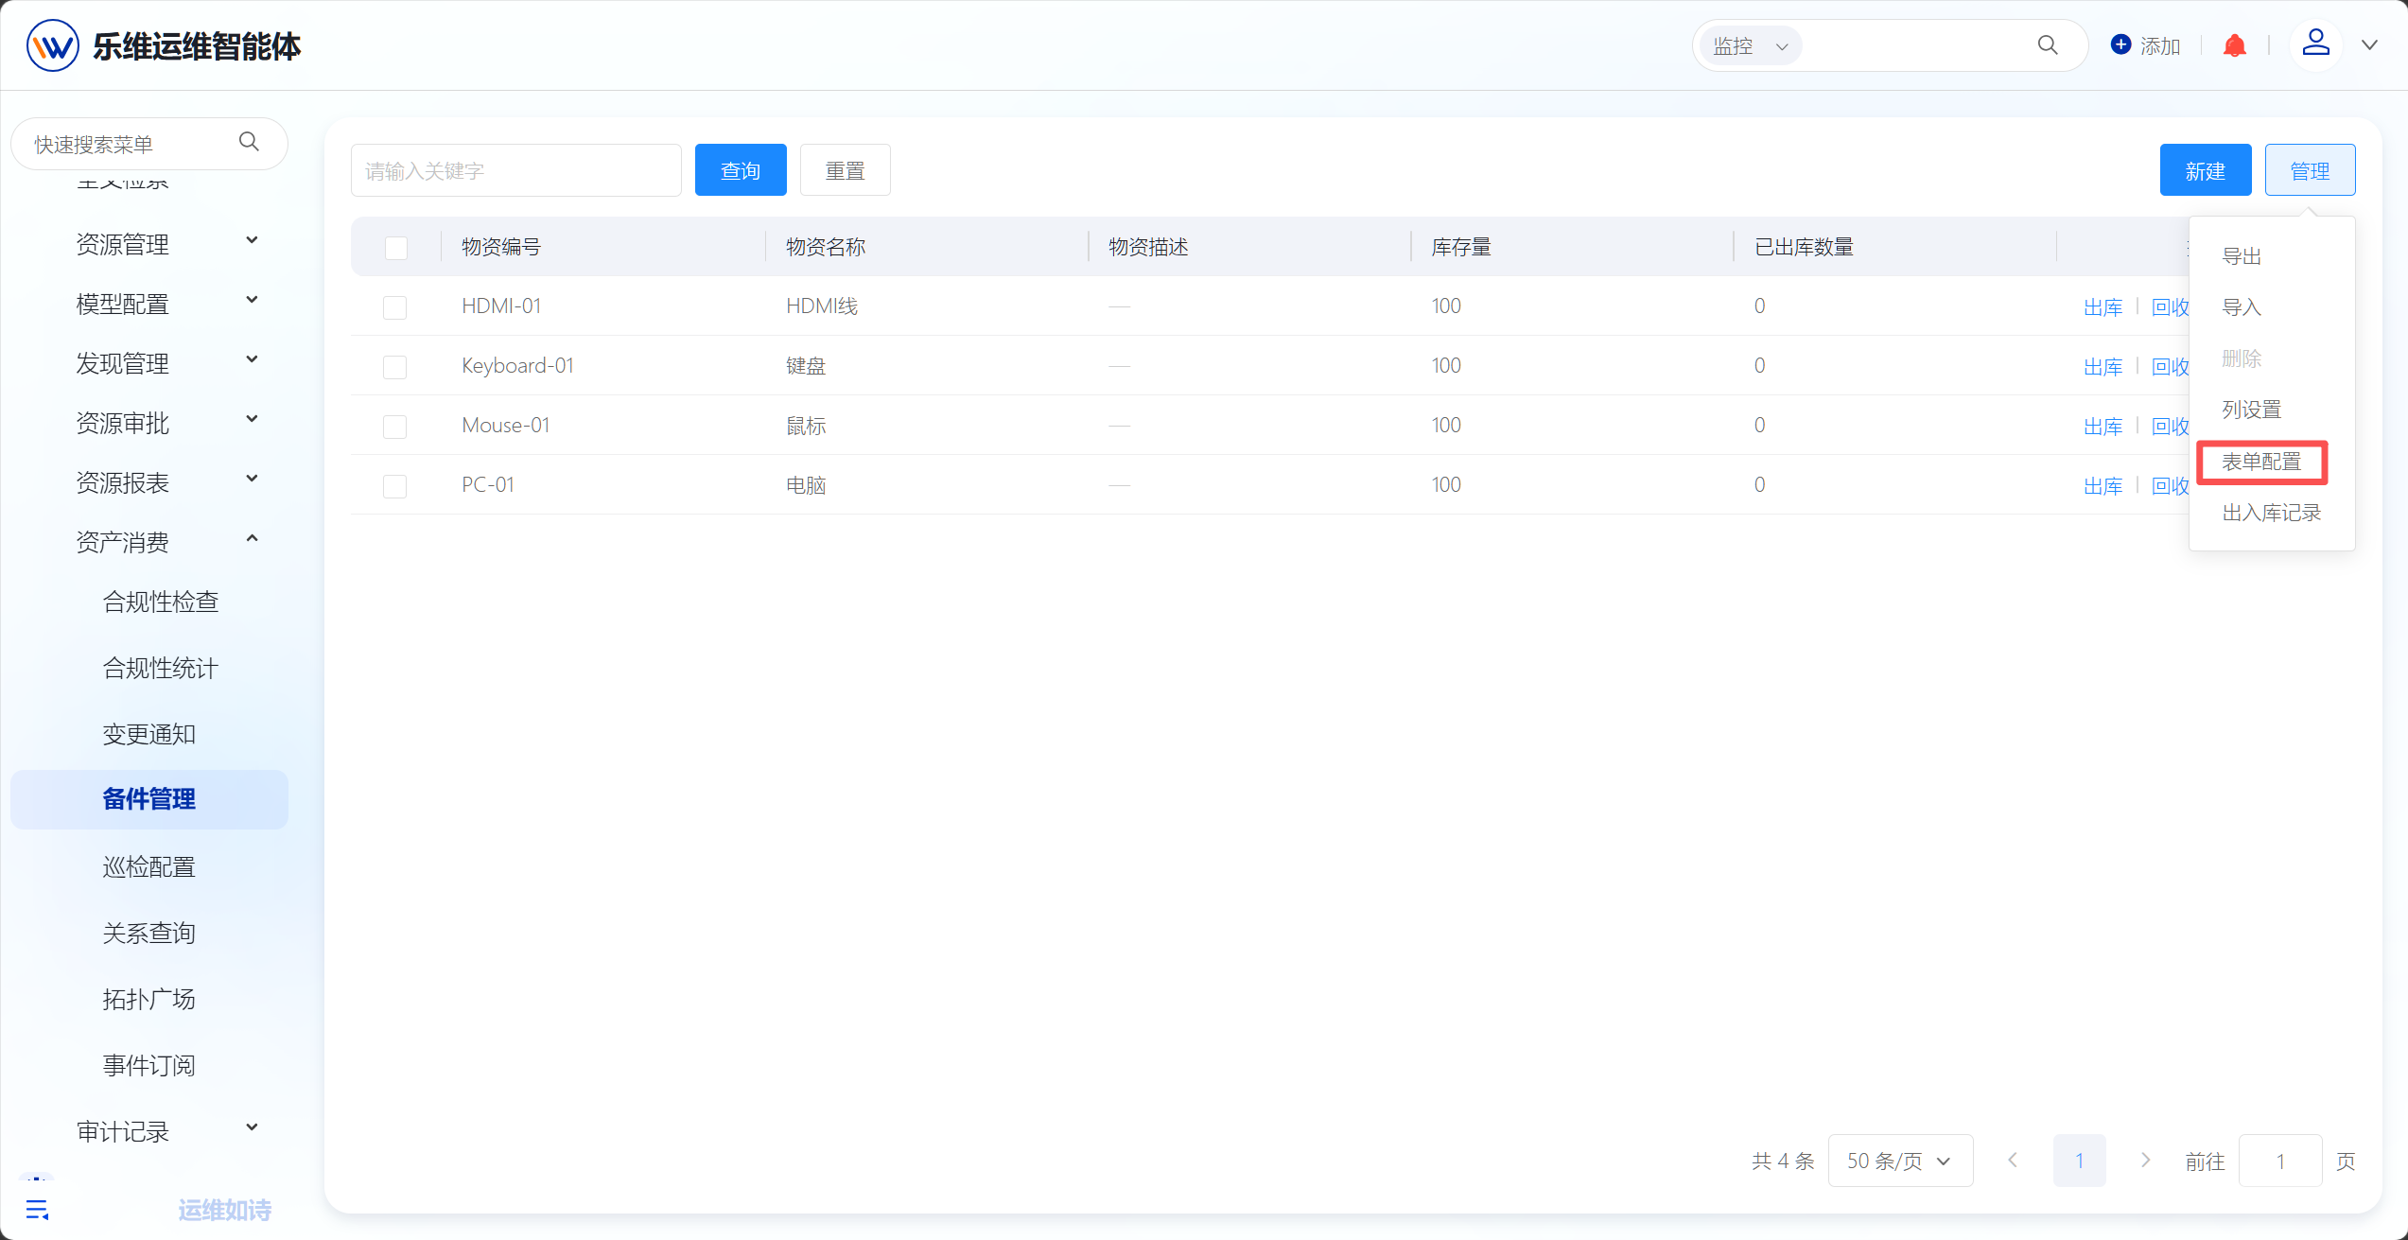Expand the 资源审批 menu

pyautogui.click(x=252, y=419)
